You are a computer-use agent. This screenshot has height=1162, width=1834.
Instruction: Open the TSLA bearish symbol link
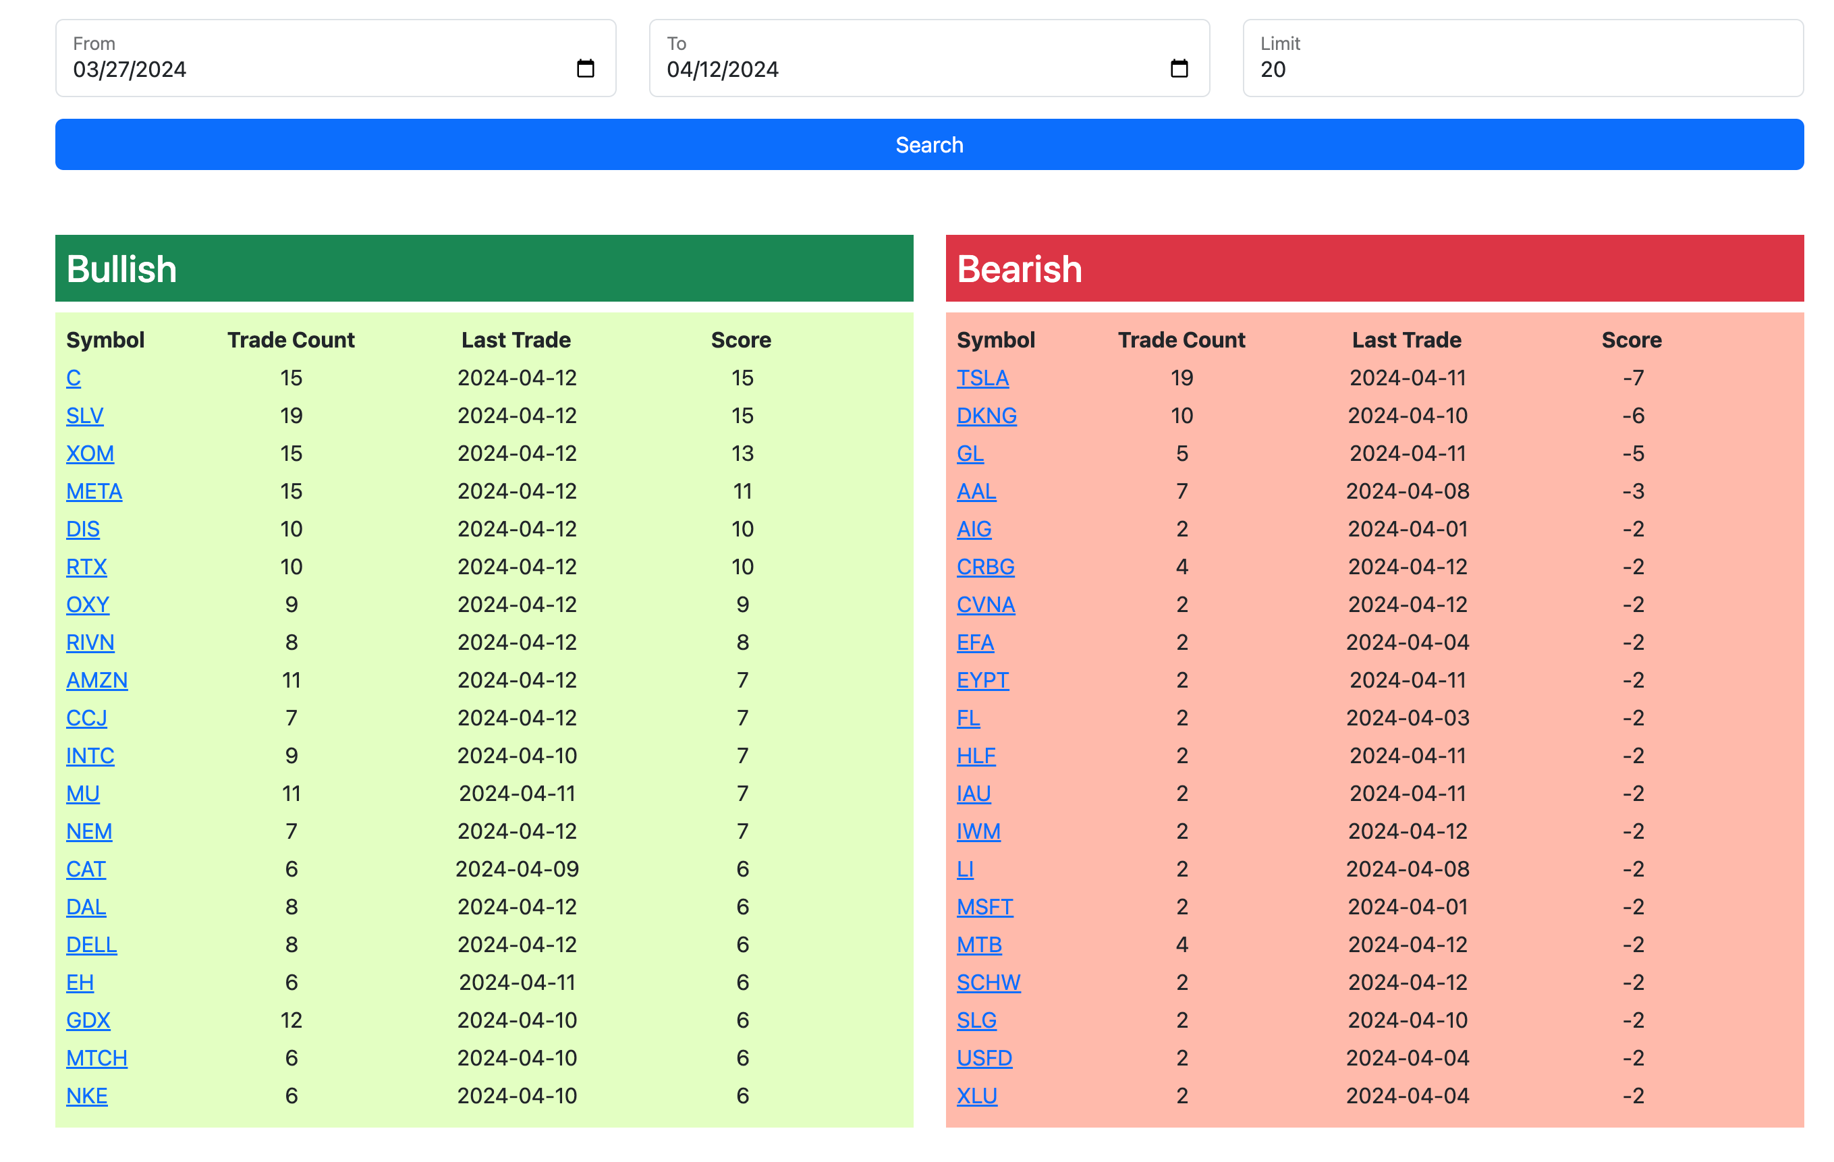point(982,378)
